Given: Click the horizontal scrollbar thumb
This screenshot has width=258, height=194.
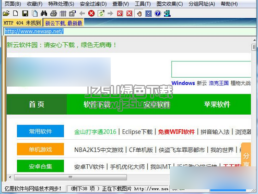Looking at the screenshot, I should point(71,177).
